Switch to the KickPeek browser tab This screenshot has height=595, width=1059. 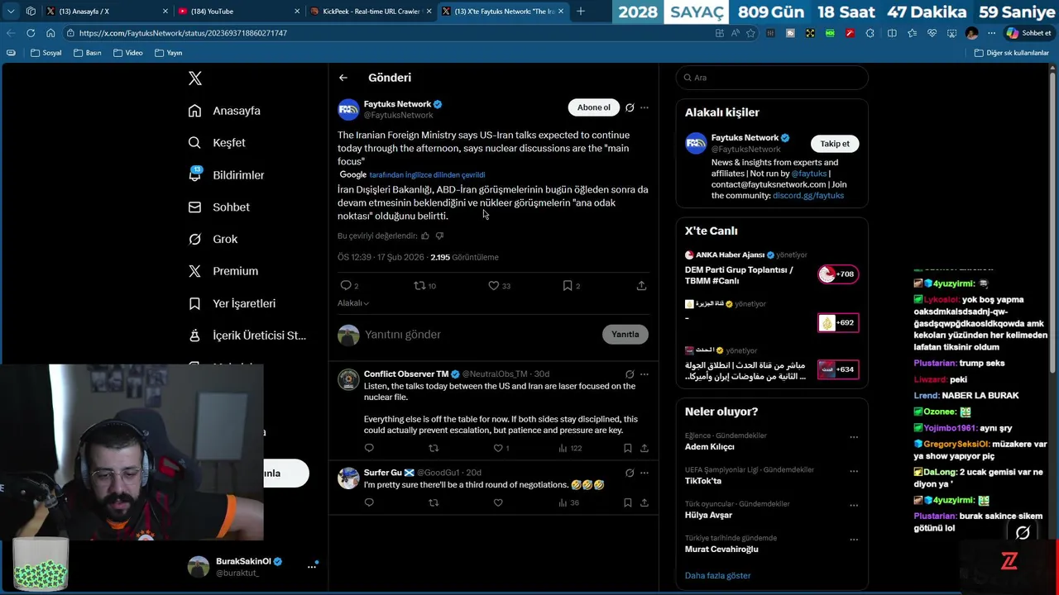(371, 12)
